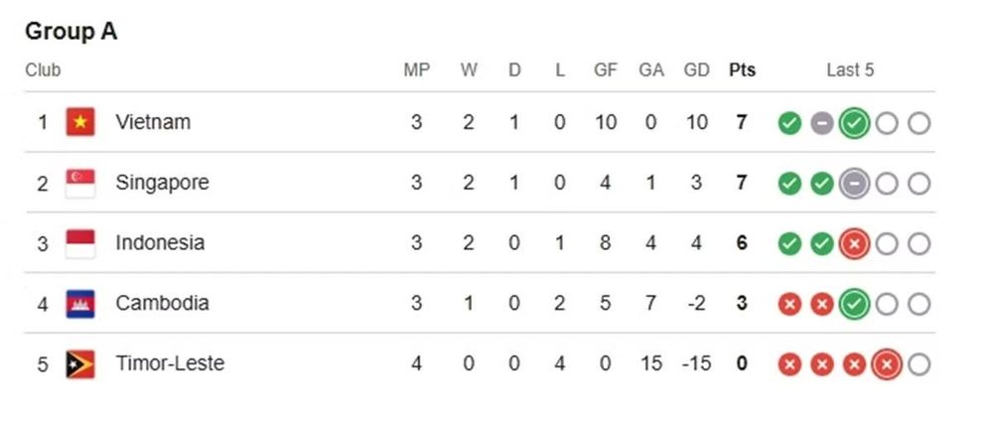The image size is (993, 425).
Task: Click the Cambodia flag icon
Action: click(x=80, y=304)
